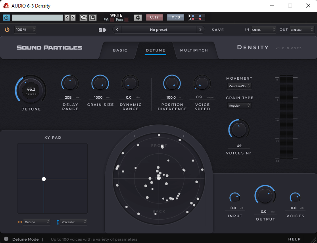This screenshot has width=317, height=243.
Task: Switch to the BASIC tab
Action: tap(120, 50)
